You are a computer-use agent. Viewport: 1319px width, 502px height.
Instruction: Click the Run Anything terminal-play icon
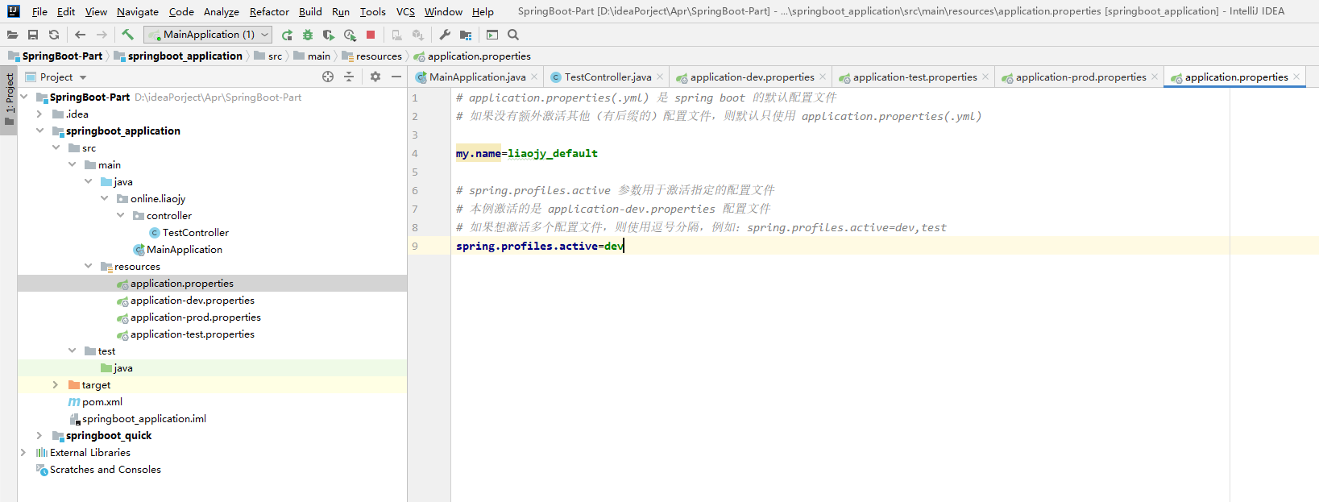[492, 35]
